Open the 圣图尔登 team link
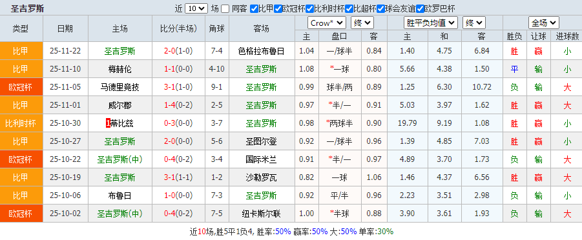This screenshot has width=582, height=240. [x=262, y=142]
